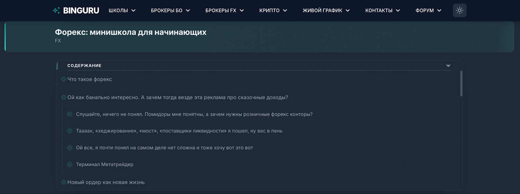This screenshot has width=520, height=194.
Task: Click the contents list scrollbar thumb
Action: pyautogui.click(x=461, y=83)
